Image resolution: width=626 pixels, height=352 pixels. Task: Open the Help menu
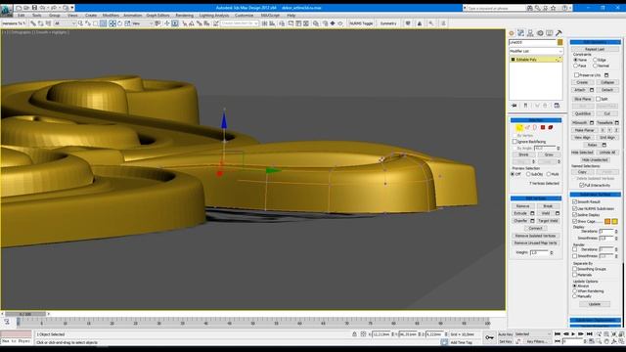(x=291, y=16)
